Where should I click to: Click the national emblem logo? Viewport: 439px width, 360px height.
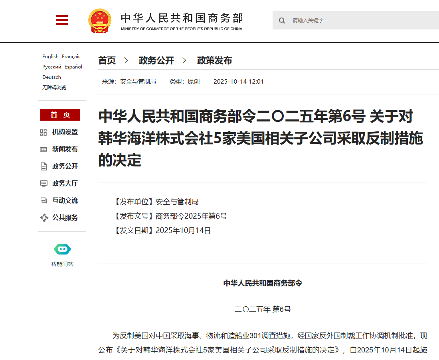[x=100, y=20]
